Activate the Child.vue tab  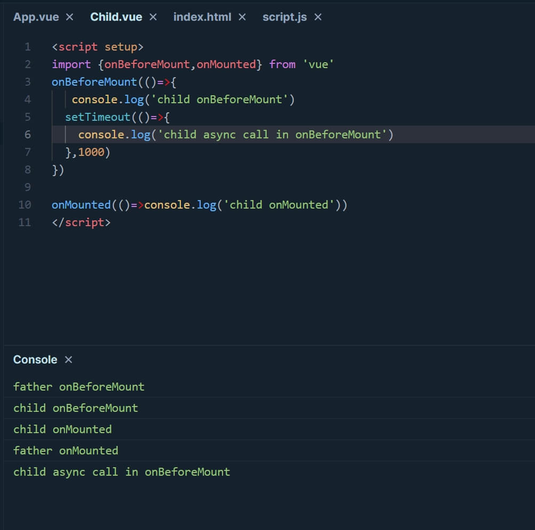point(116,17)
